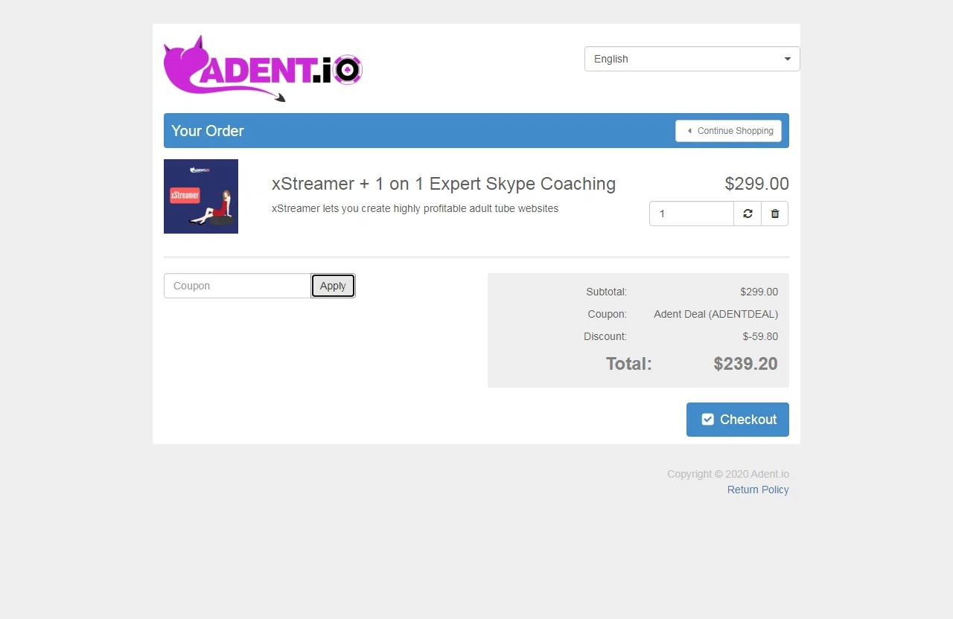Click the Discount: label
Viewport: 953px width, 619px height.
pyautogui.click(x=605, y=336)
